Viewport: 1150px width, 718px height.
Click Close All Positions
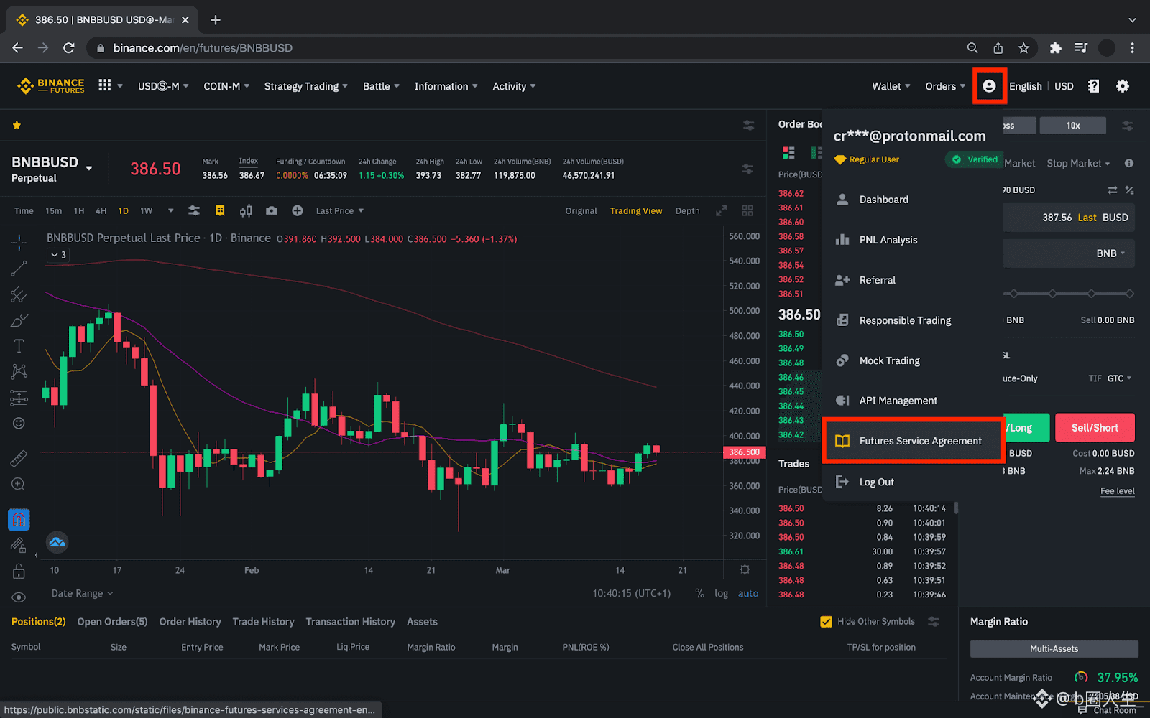pyautogui.click(x=708, y=648)
